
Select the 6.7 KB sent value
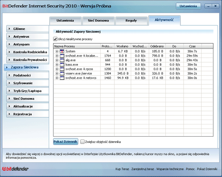tap(123, 51)
